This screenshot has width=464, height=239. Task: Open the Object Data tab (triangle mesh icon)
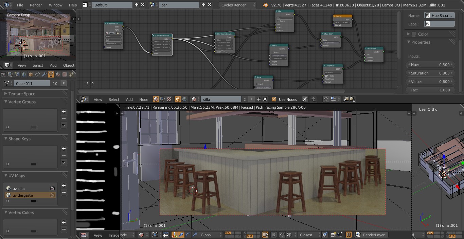[51, 74]
